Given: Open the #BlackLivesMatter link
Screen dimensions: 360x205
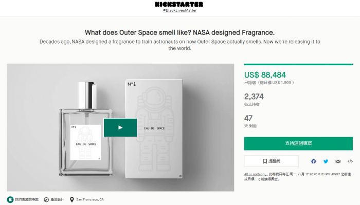Looking at the screenshot, I should 180,10.
